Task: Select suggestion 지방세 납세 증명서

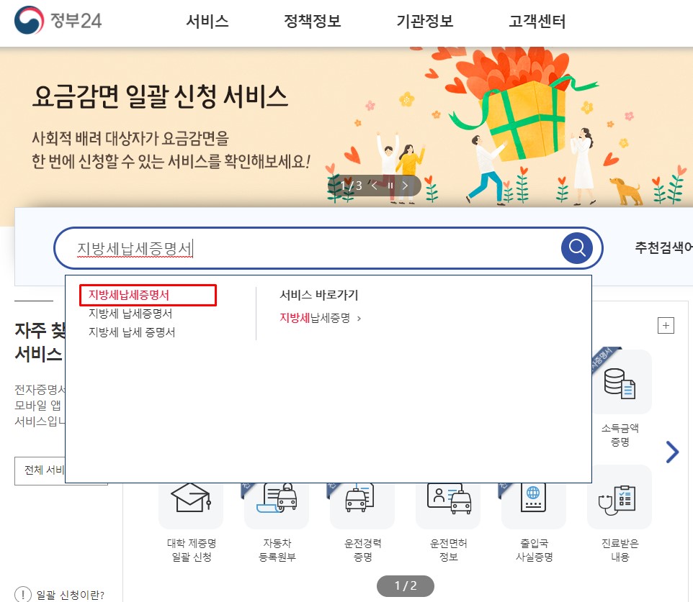Action: point(132,332)
